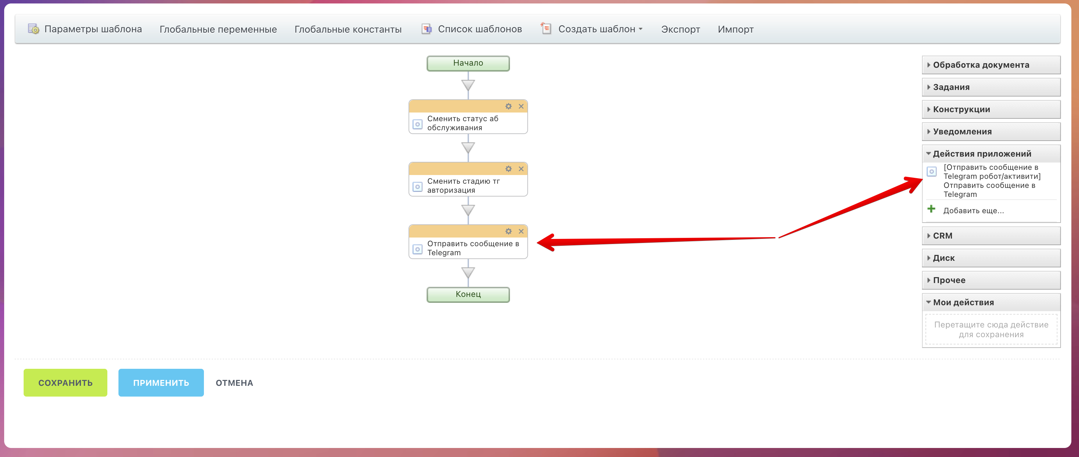This screenshot has width=1079, height=457.
Task: Delete the 'Отправить сообщение в Telegram' block
Action: 521,231
